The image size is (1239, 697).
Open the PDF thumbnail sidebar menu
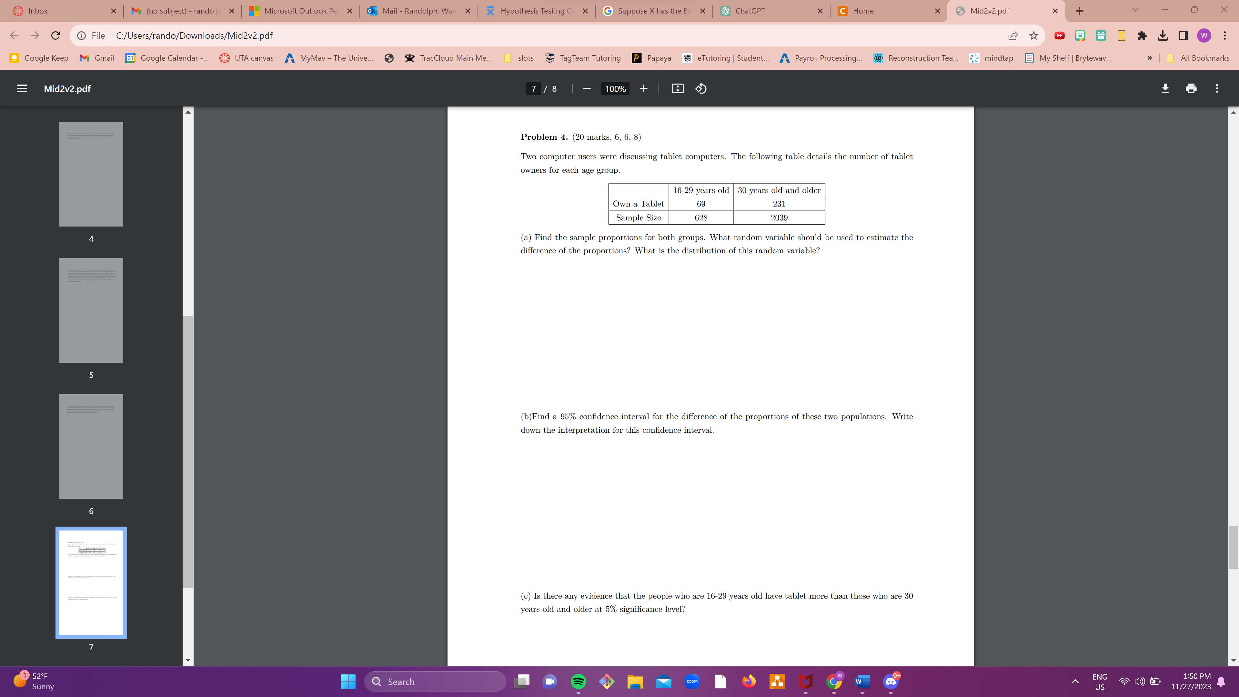click(21, 88)
